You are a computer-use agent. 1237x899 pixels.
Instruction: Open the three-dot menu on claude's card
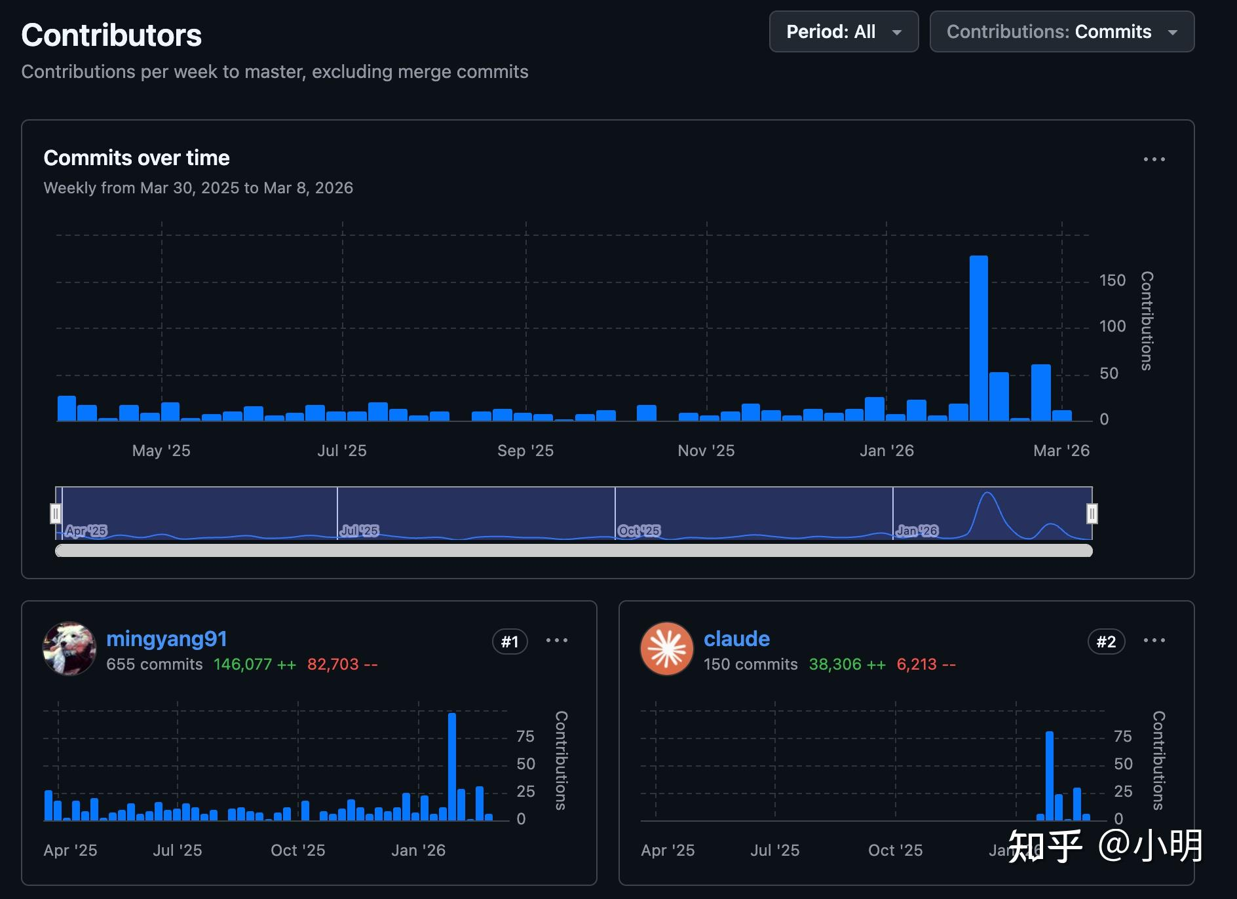coord(1154,640)
